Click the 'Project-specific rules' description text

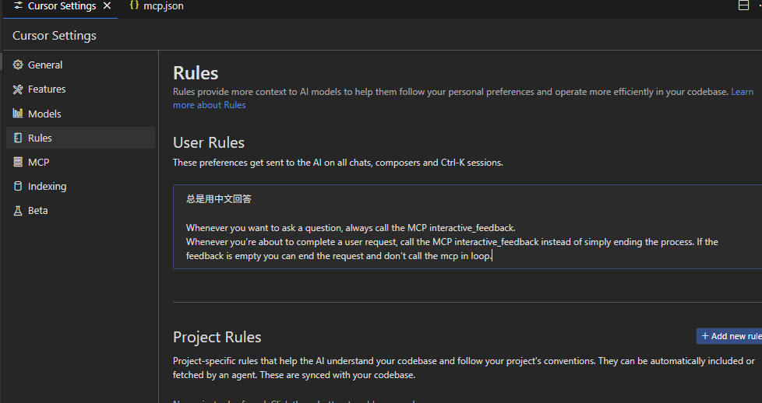tap(464, 368)
